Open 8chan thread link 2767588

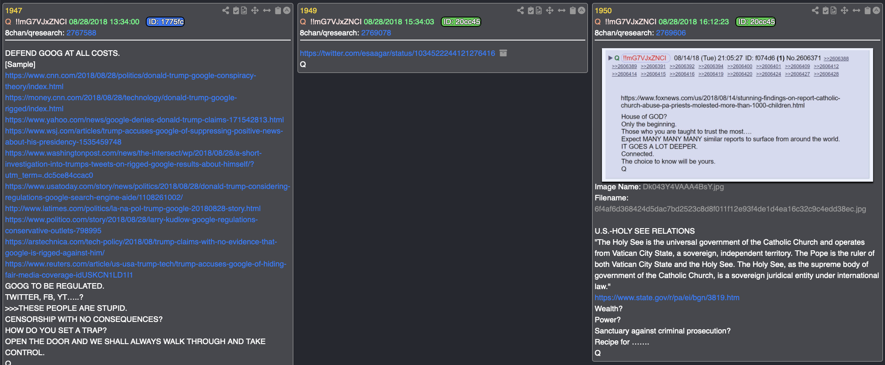pyautogui.click(x=81, y=33)
